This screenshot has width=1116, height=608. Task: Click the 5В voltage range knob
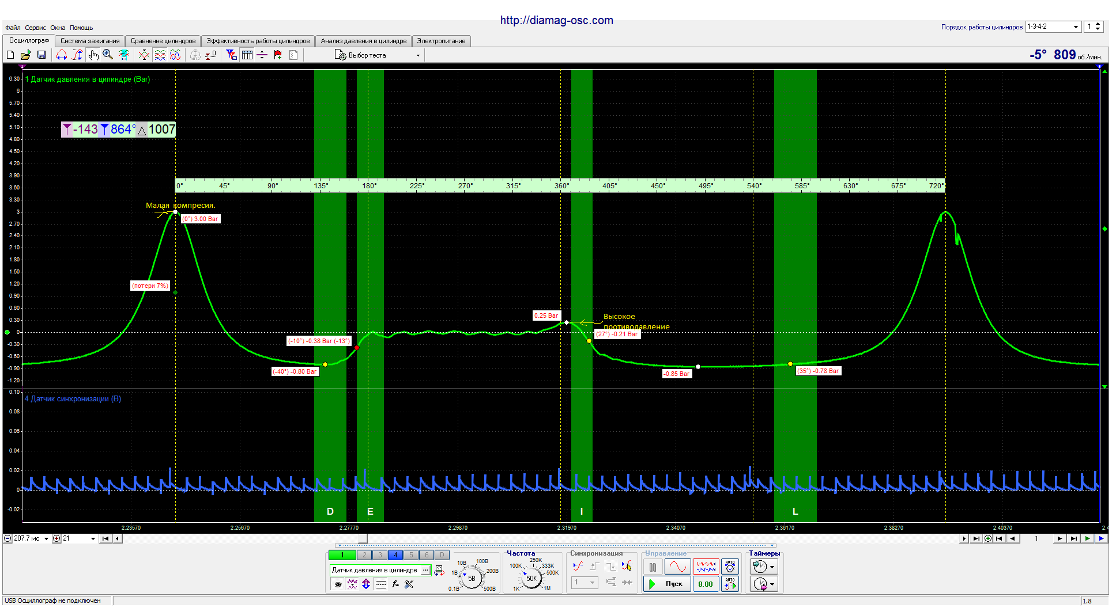[472, 579]
